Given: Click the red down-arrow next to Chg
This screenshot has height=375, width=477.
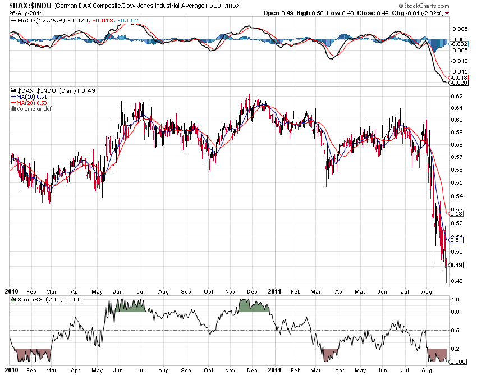Looking at the screenshot, I should pyautogui.click(x=447, y=13).
